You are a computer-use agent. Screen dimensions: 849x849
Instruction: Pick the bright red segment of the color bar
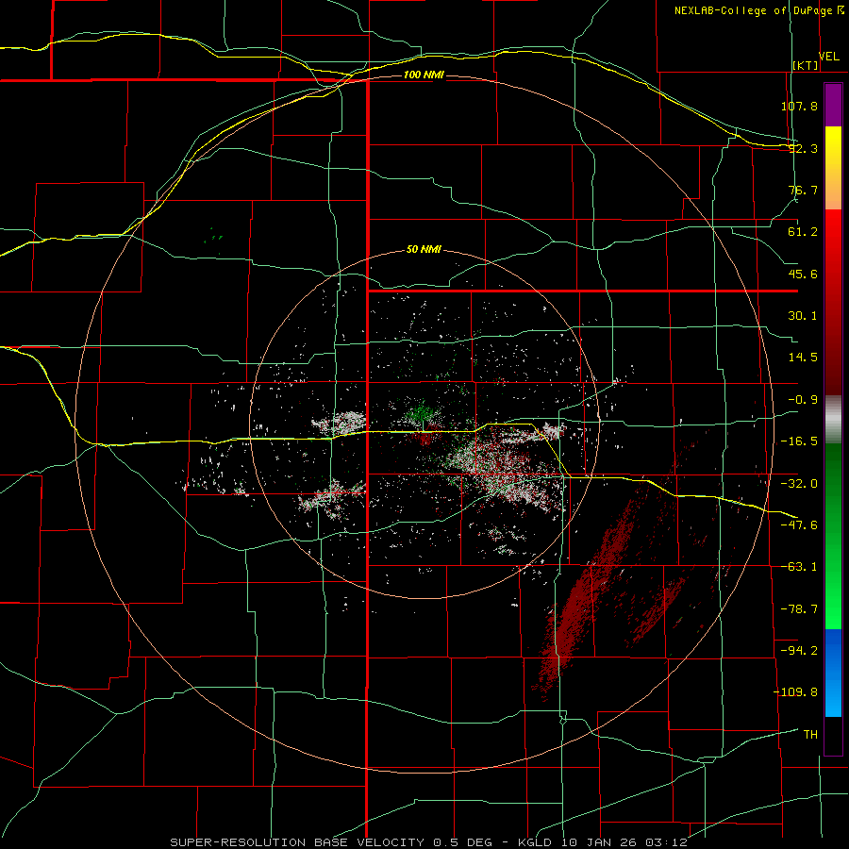pos(833,239)
